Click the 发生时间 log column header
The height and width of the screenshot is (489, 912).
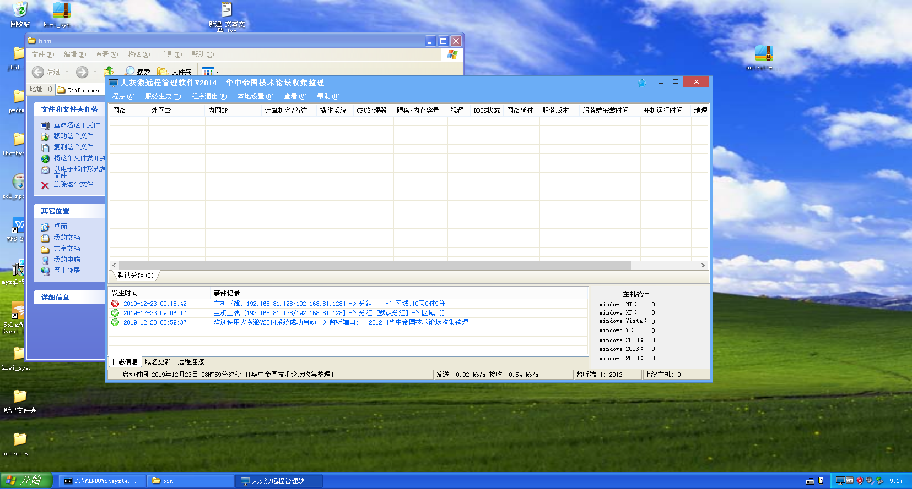160,293
